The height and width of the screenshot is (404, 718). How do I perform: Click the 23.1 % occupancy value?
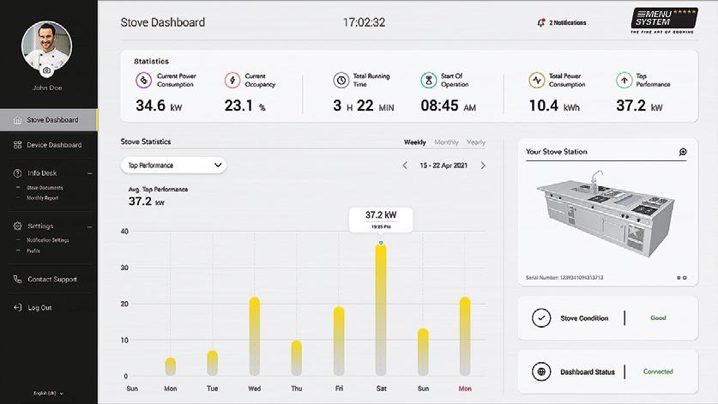tap(245, 106)
